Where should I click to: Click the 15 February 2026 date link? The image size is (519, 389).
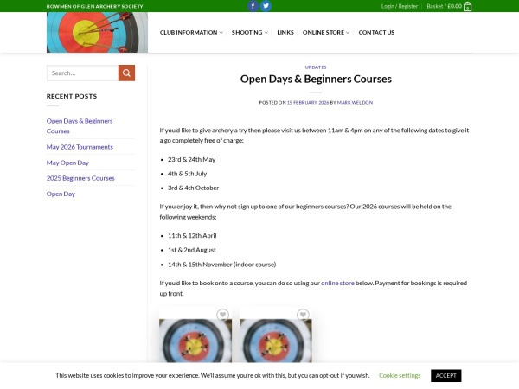point(308,103)
